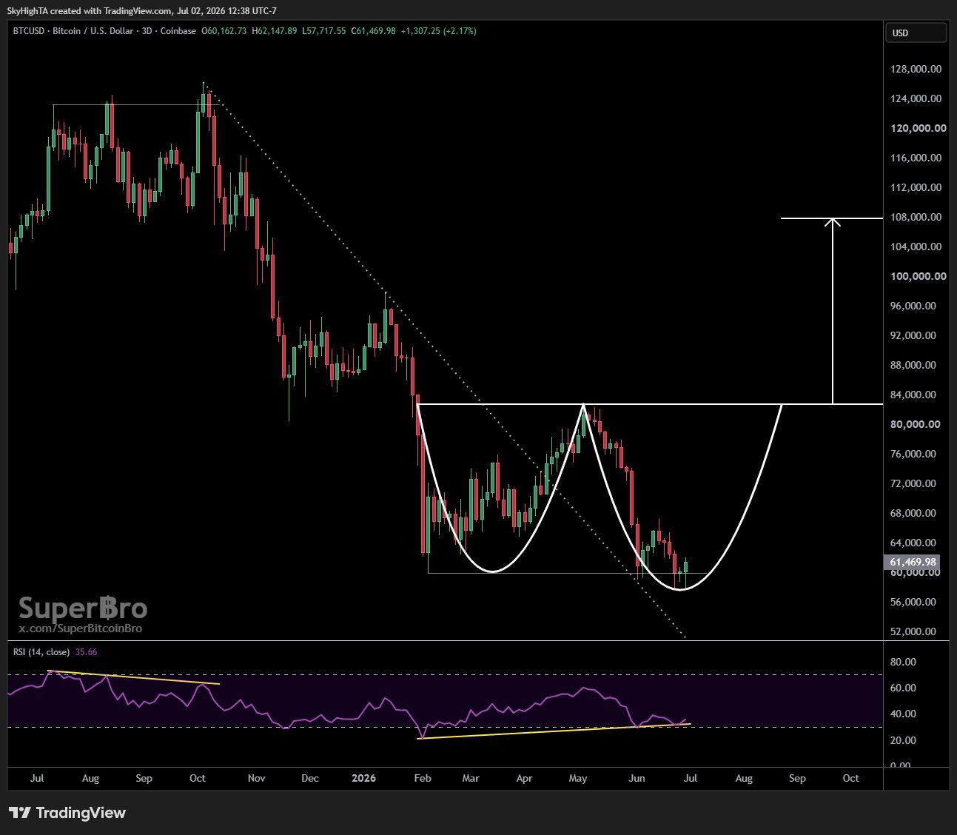957x835 pixels.
Task: Click the Feb label on the time axis
Action: pos(422,778)
